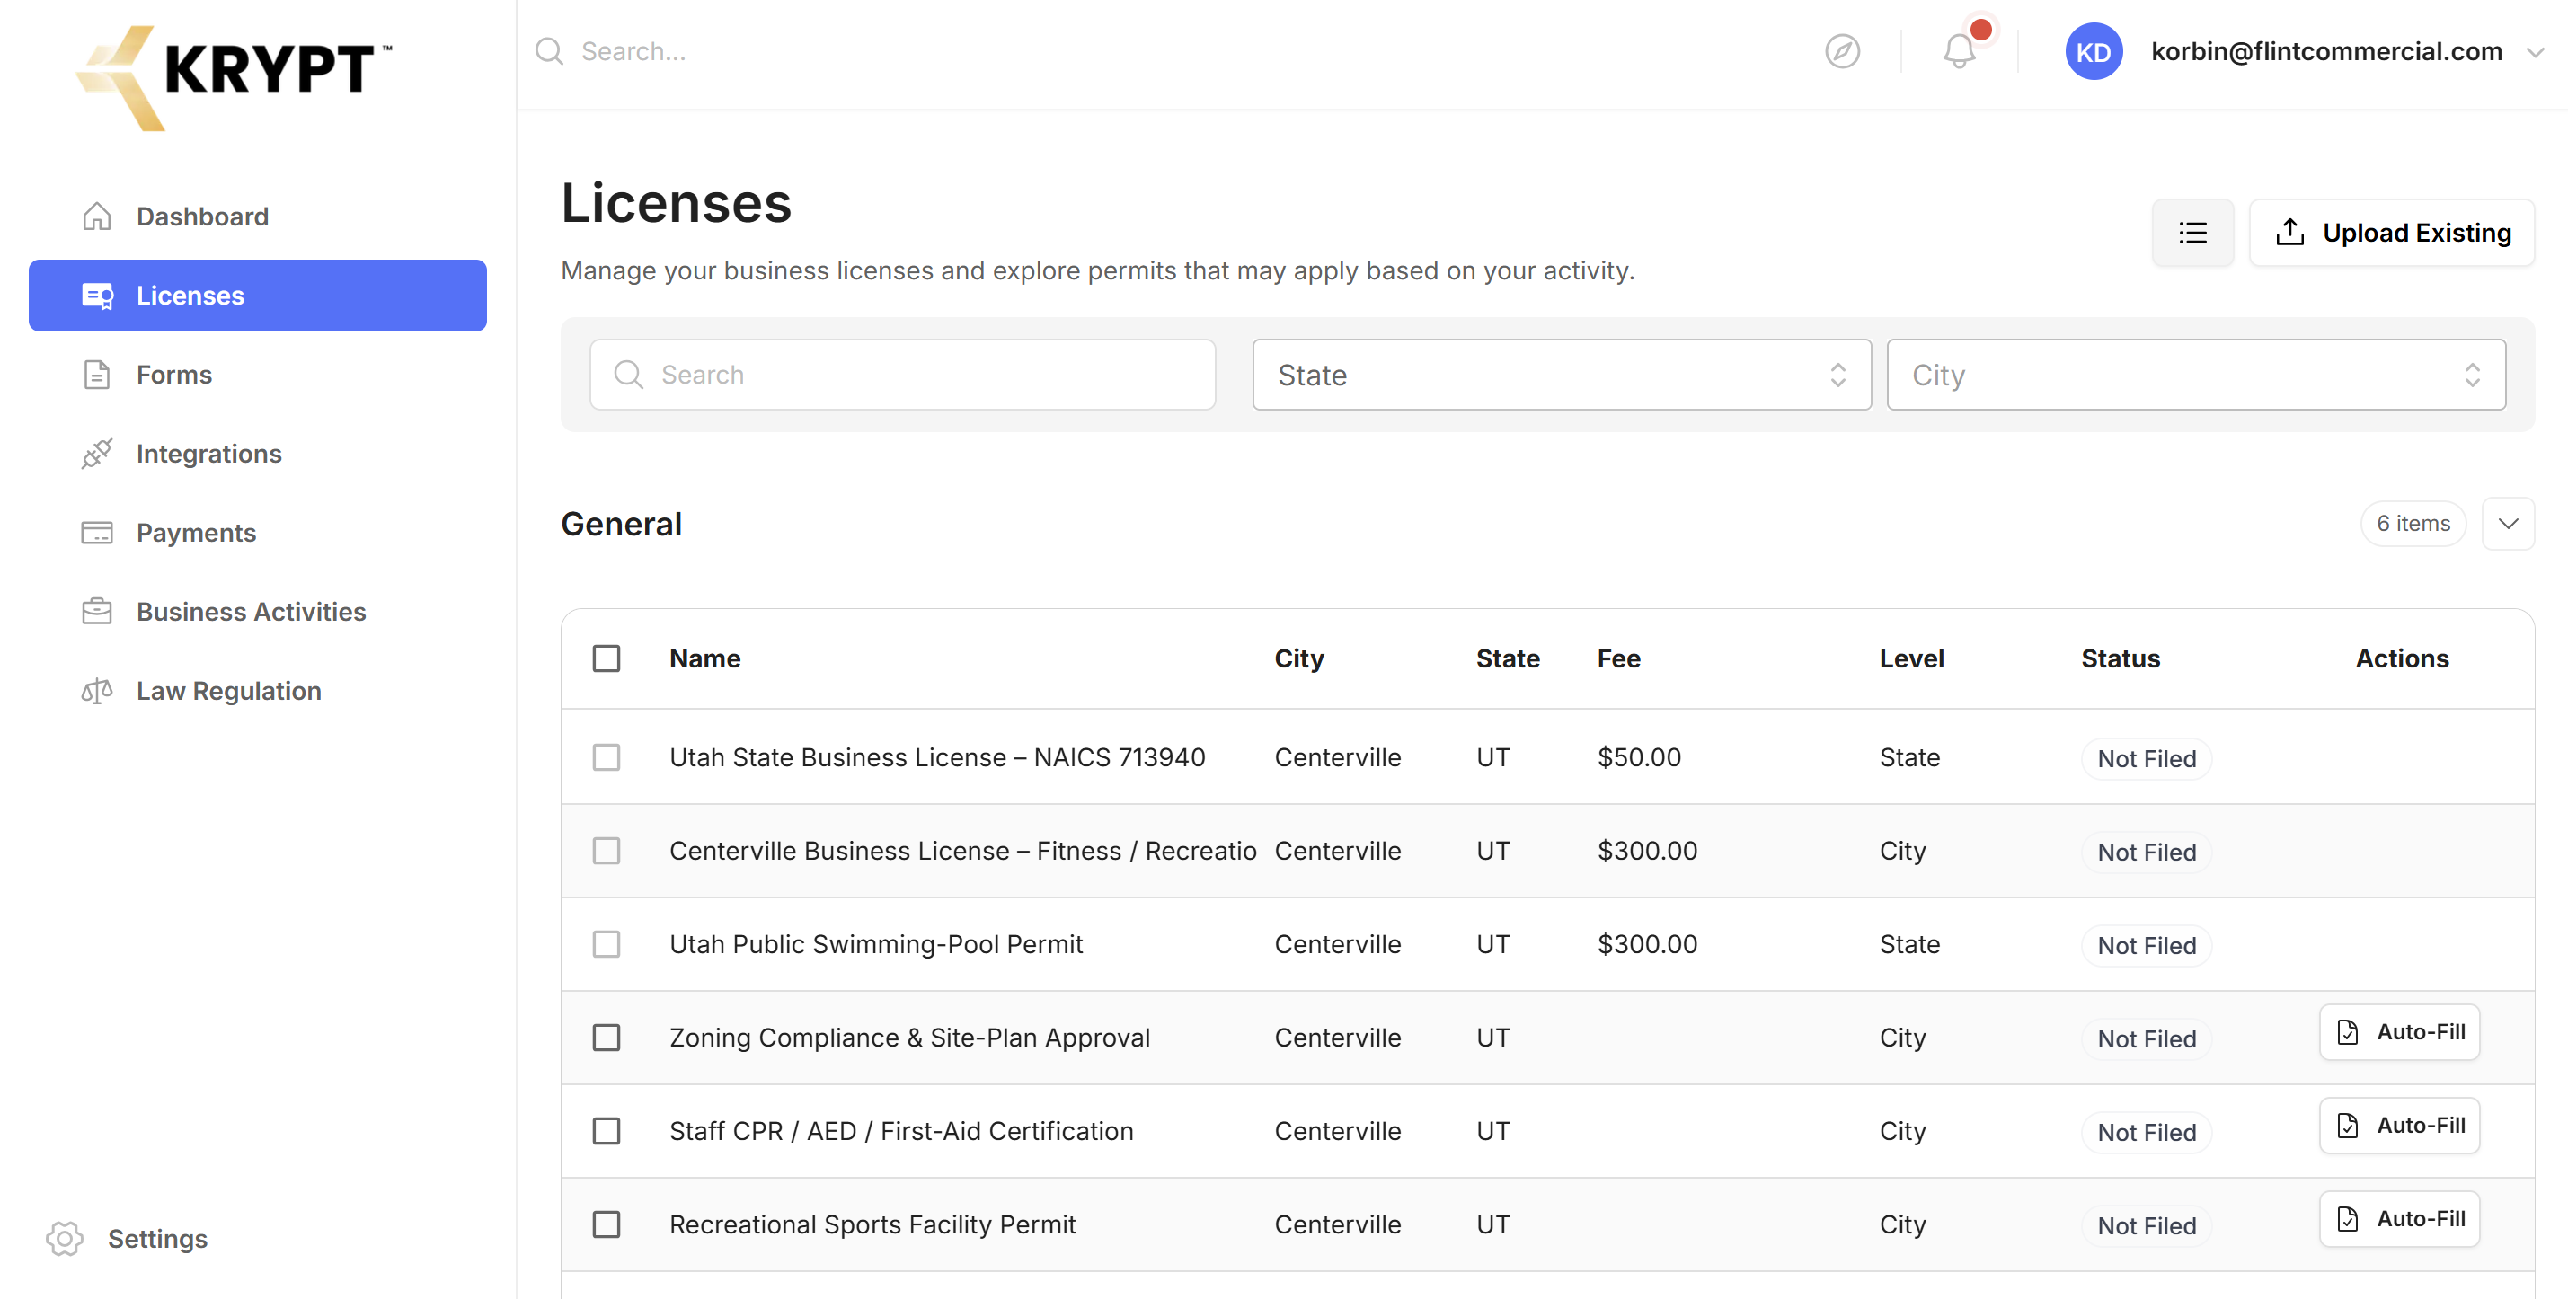Image resolution: width=2568 pixels, height=1299 pixels.
Task: Auto-Fill the Staff CPR certification
Action: click(2398, 1126)
